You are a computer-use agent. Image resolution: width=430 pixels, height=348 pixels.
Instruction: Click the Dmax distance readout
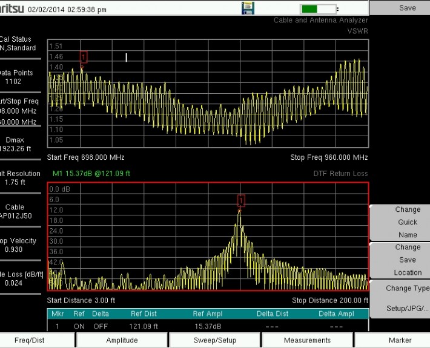tap(19, 143)
